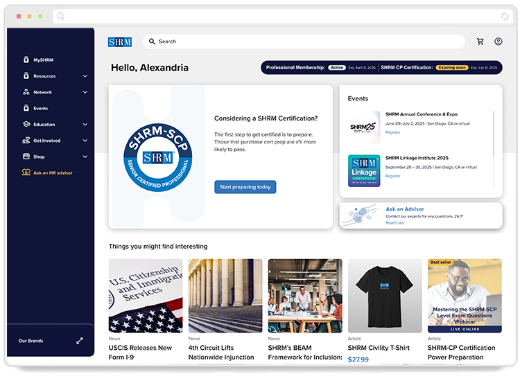Expand the Get Involved menu chevron
Screen dimensions: 520x381
click(85, 141)
